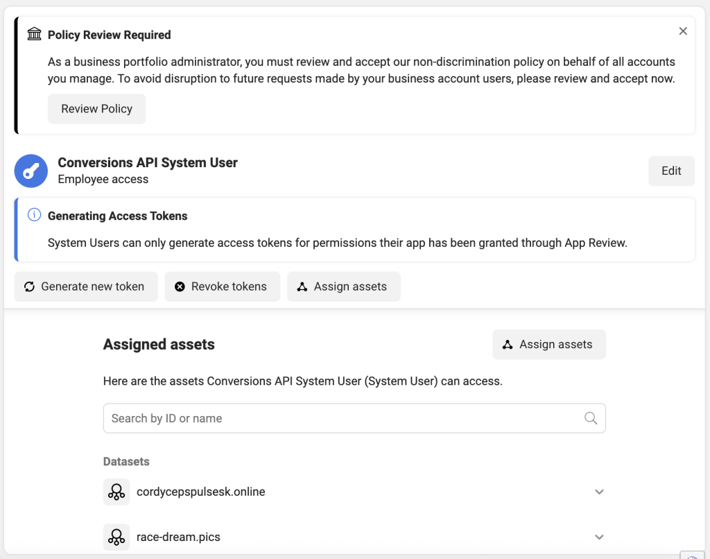
Task: Click the magnifier search icon
Action: 591,418
